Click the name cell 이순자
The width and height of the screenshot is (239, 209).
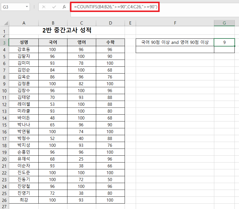(24, 166)
